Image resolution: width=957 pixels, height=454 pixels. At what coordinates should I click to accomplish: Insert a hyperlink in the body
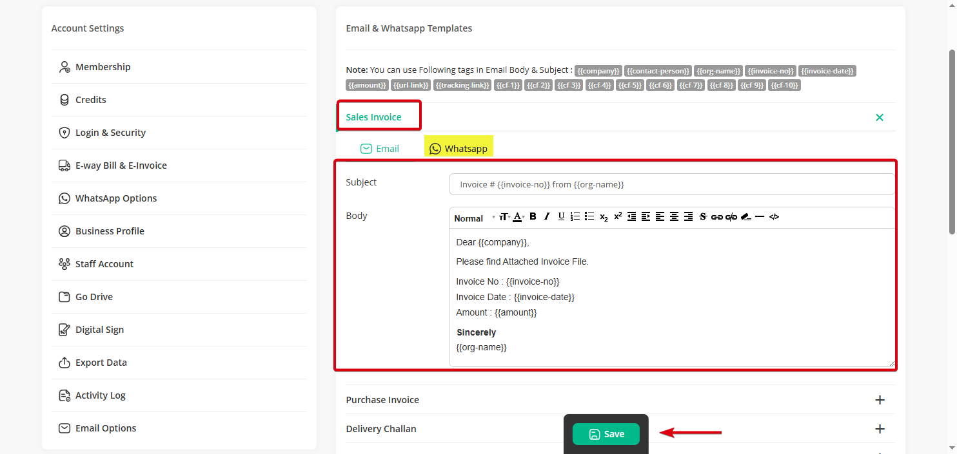tap(716, 217)
